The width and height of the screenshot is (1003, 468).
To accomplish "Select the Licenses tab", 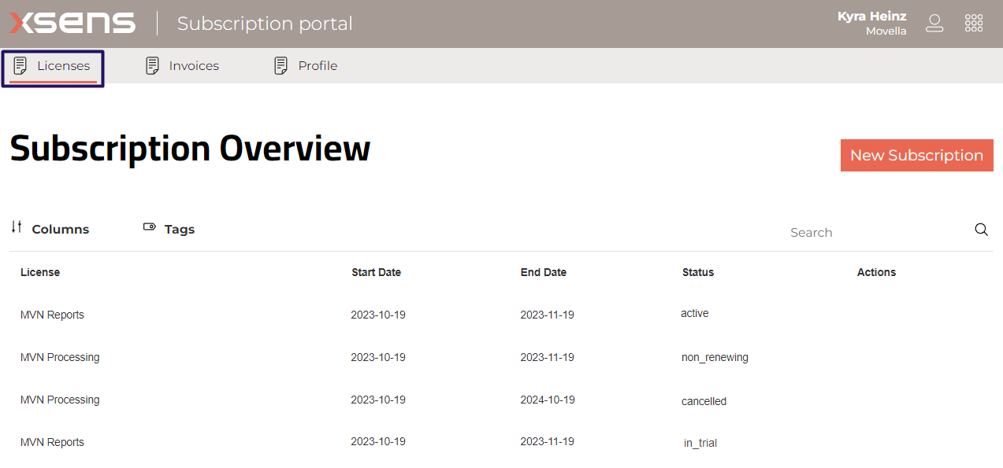I will [x=63, y=66].
